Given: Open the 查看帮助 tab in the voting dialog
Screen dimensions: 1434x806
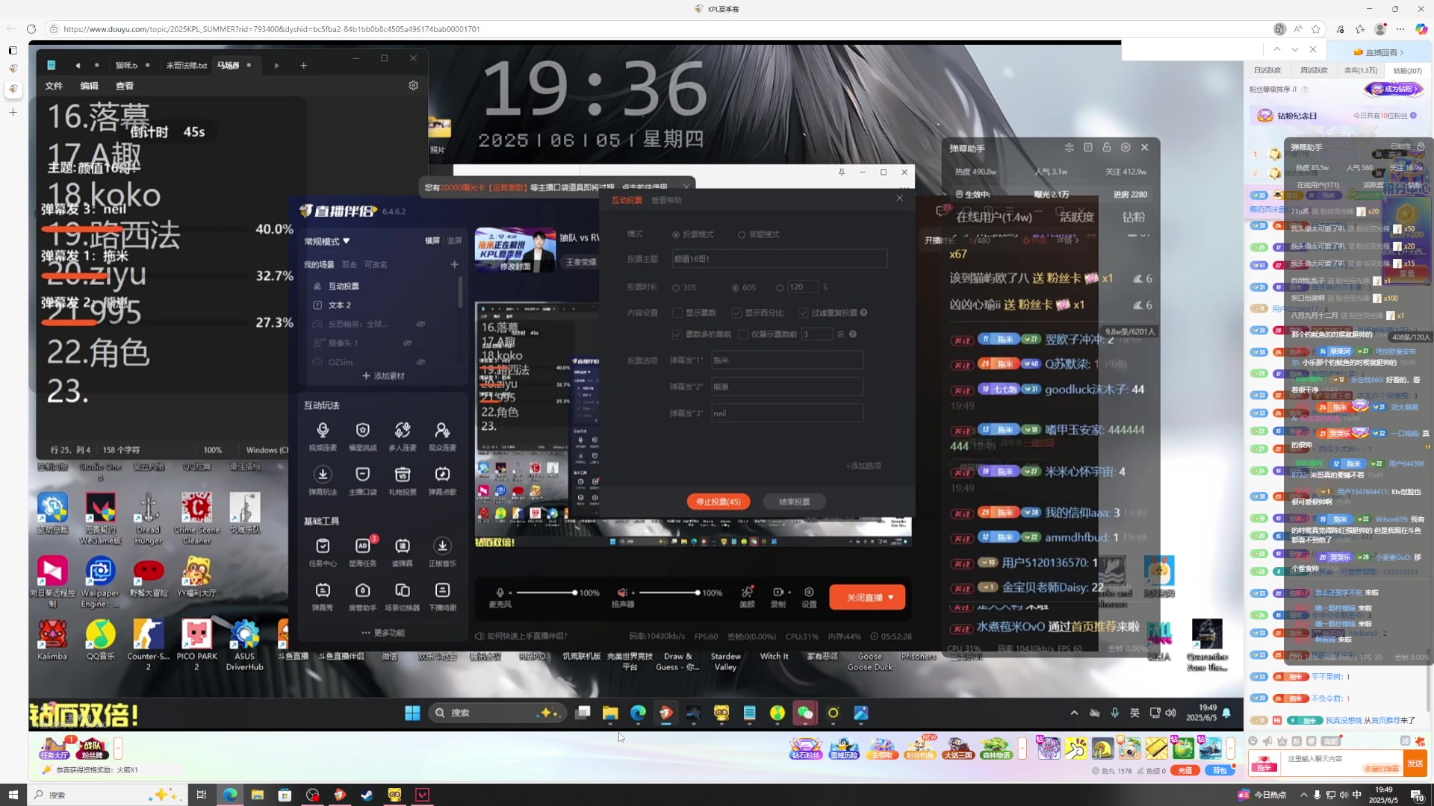Looking at the screenshot, I should (666, 200).
